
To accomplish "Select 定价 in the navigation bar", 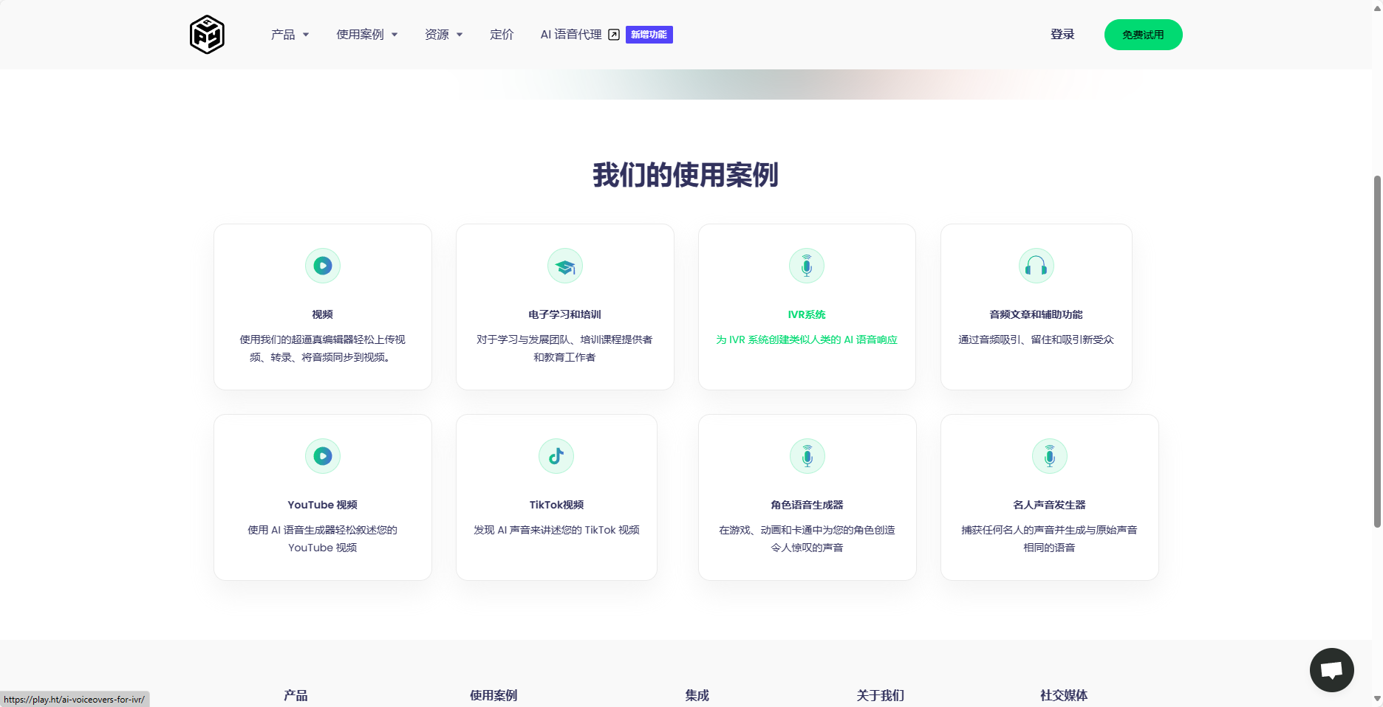I will click(x=502, y=34).
